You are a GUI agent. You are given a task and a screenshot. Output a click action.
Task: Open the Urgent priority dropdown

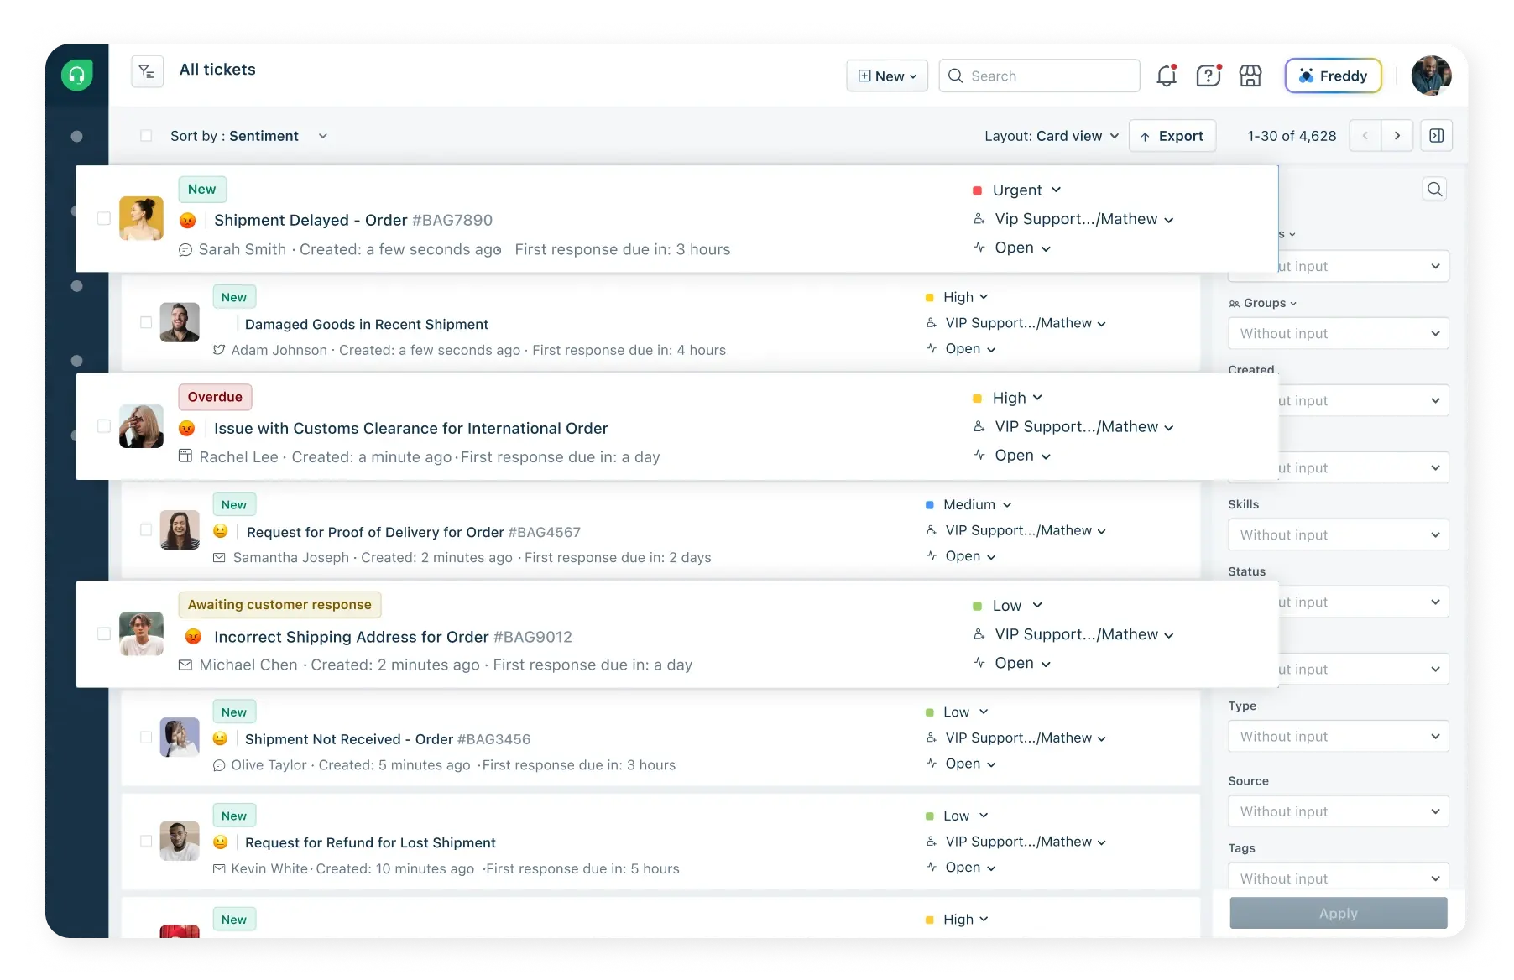(x=1026, y=190)
